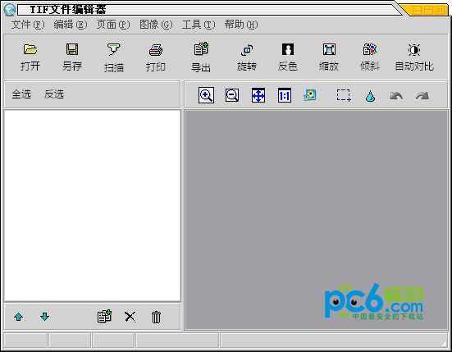Screen dimensions: 452x352
Task: Open the 文件(F) menu
Action: [28, 25]
